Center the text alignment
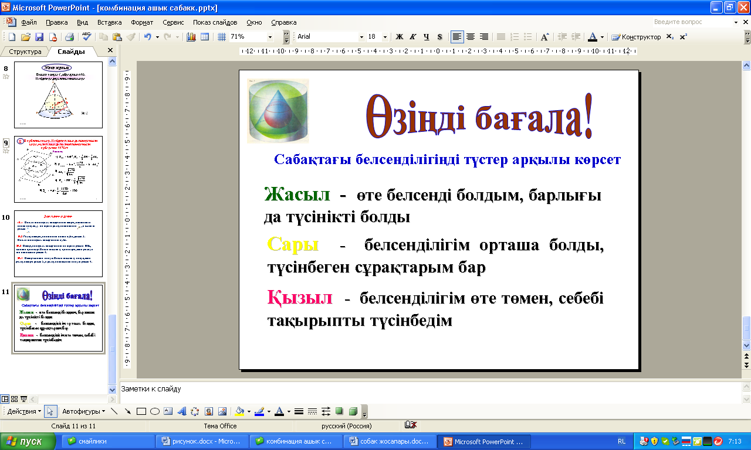The width and height of the screenshot is (751, 450). (x=471, y=37)
